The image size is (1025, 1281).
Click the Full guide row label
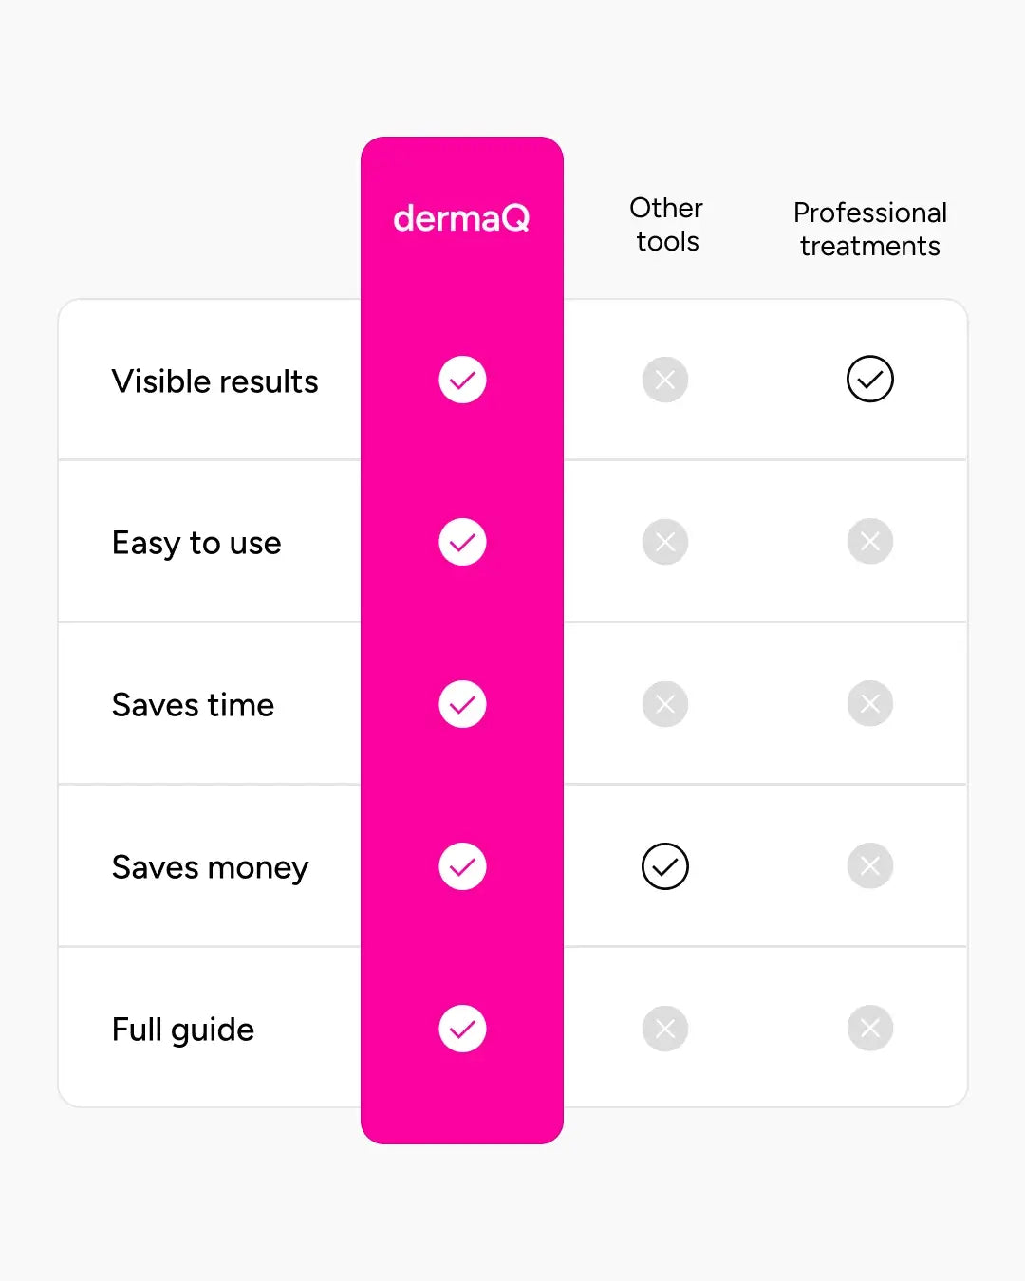[183, 1030]
